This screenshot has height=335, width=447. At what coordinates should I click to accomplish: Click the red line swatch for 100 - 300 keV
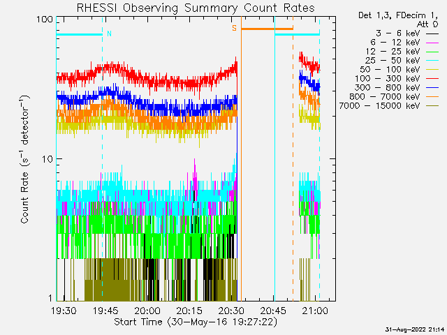click(x=432, y=79)
